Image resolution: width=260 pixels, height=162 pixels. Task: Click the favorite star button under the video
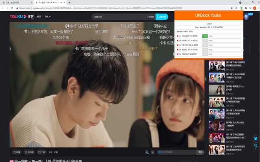[x=17, y=152]
